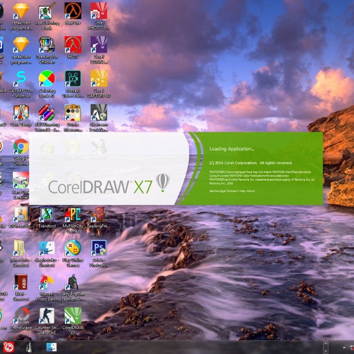This screenshot has width=354, height=354.
Task: Open the IDPhotoStudio shortcut
Action: pos(21,217)
